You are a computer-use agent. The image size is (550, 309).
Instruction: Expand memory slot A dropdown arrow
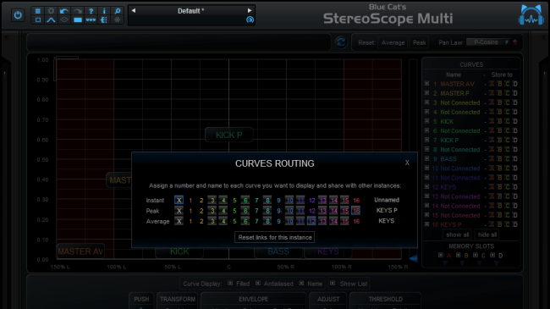445,263
